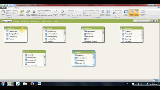Uncheck the Hierarchies display checkbox
This screenshot has height=90, width=160.
coord(42,21)
